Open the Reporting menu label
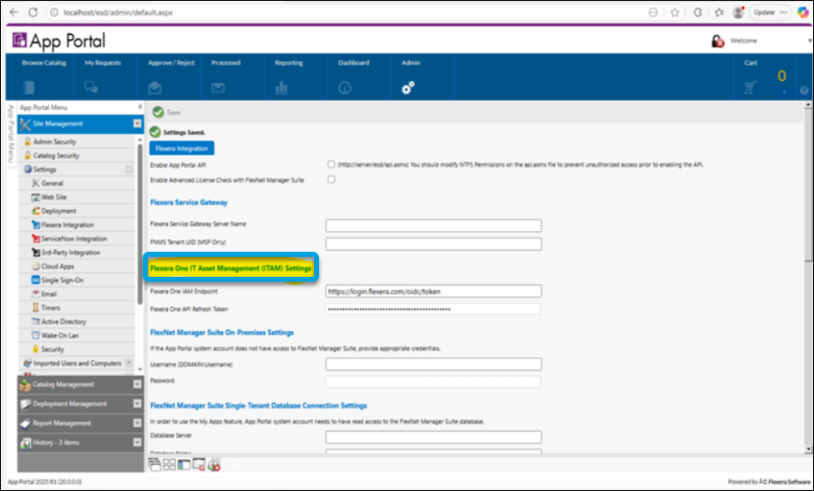This screenshot has width=814, height=491. [x=289, y=63]
